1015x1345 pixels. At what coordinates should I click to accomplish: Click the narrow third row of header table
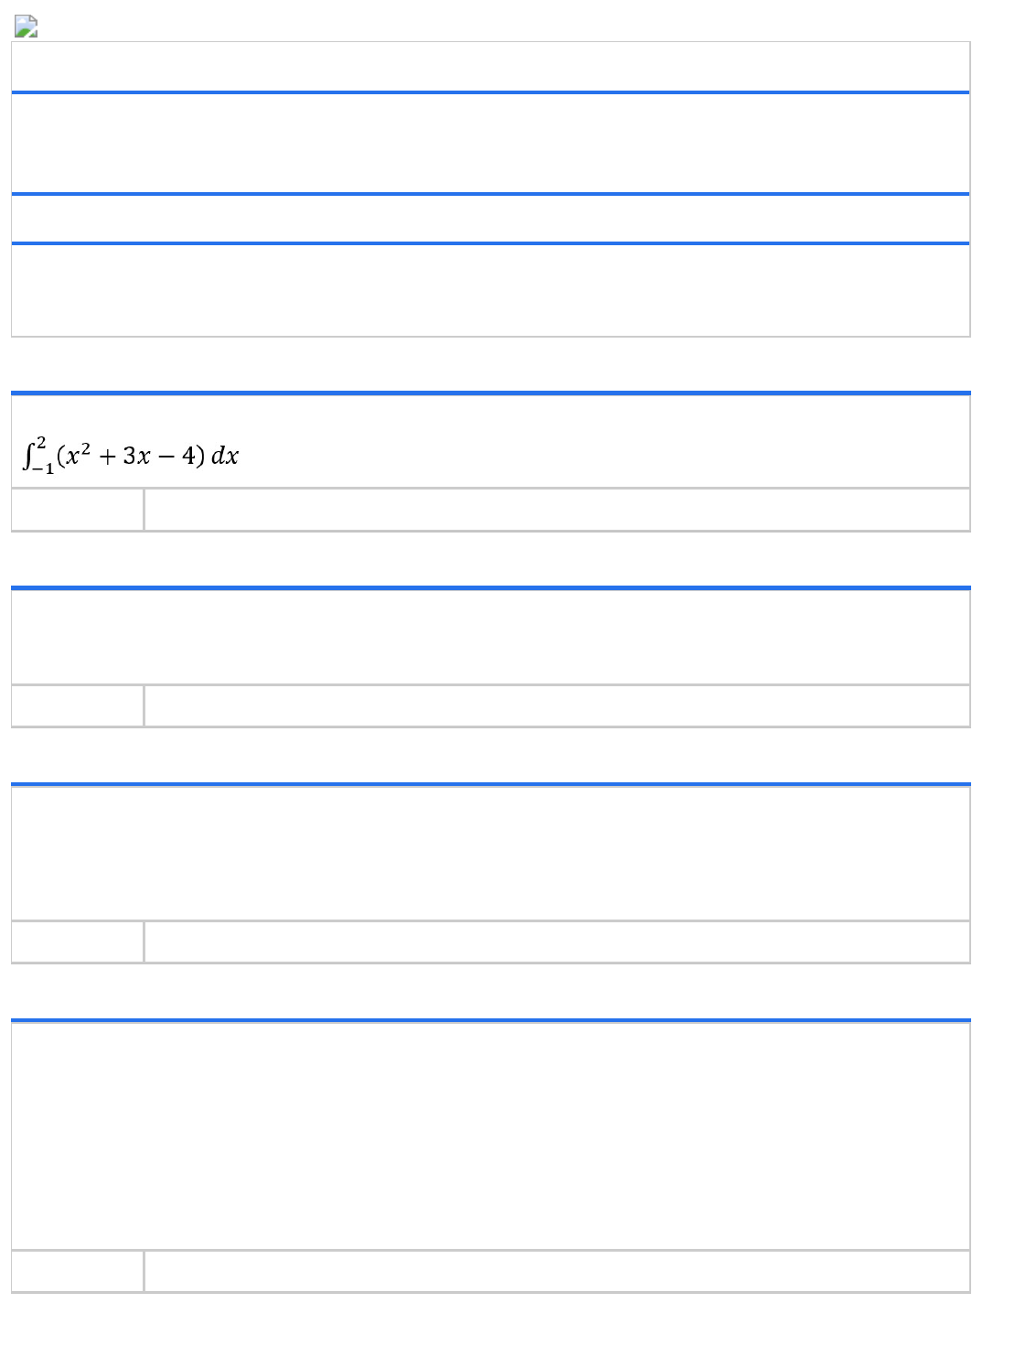pos(490,219)
